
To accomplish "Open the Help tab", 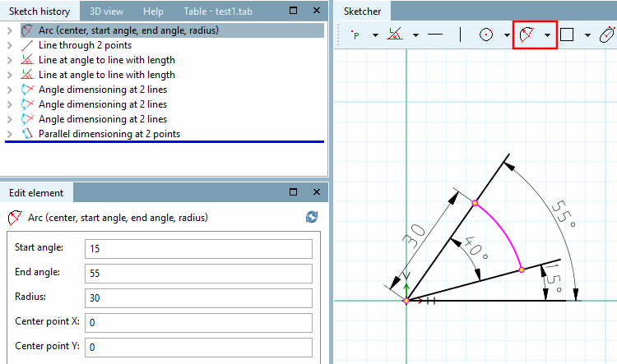I will [x=153, y=12].
